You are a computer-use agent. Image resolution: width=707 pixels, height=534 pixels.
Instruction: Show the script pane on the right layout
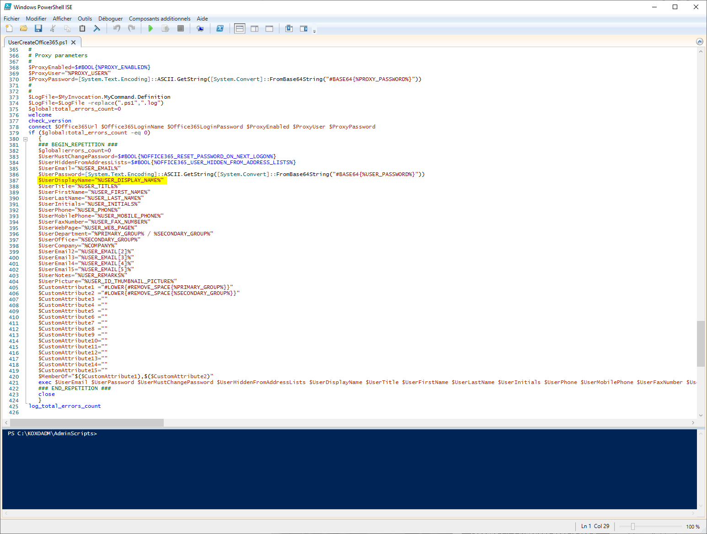[255, 28]
